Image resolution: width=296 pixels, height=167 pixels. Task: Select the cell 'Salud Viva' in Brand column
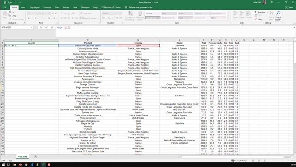click(179, 96)
